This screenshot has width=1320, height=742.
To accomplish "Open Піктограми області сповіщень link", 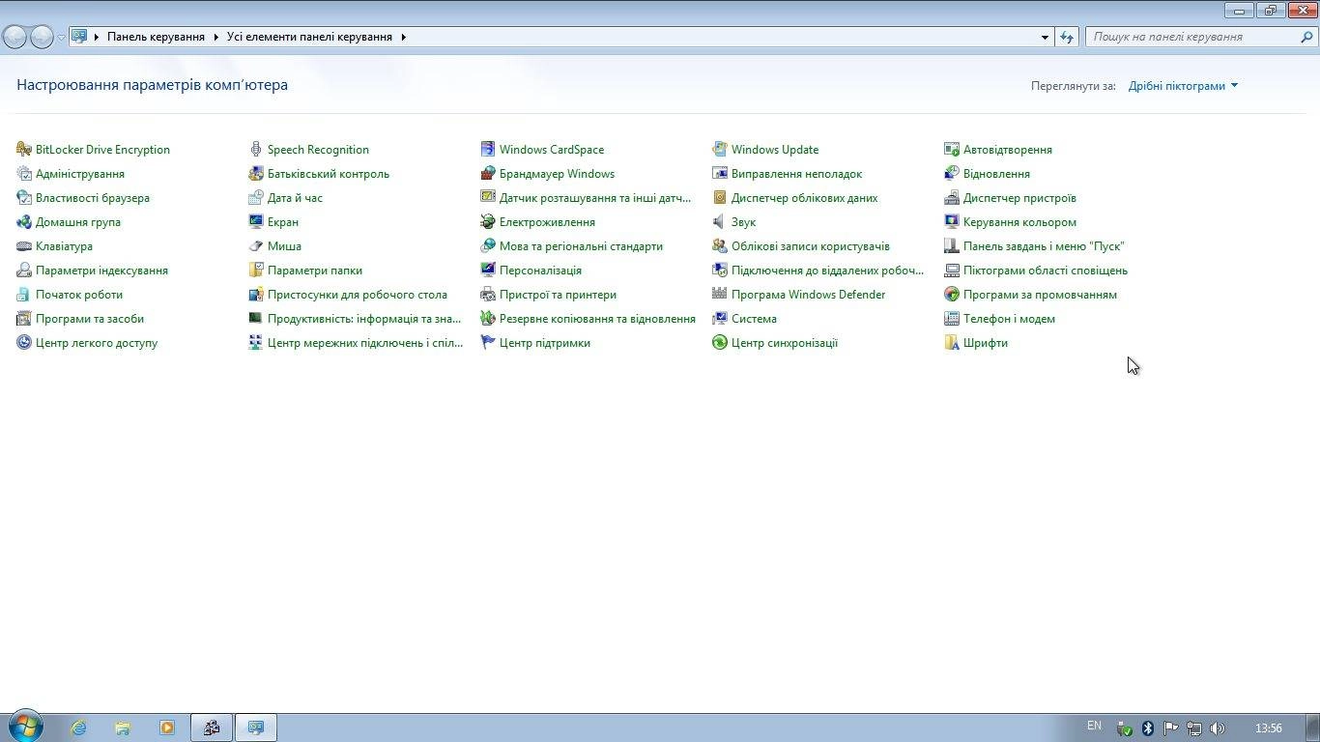I will (1046, 271).
